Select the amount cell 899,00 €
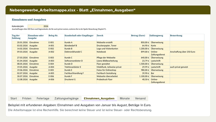 pos(140,53)
